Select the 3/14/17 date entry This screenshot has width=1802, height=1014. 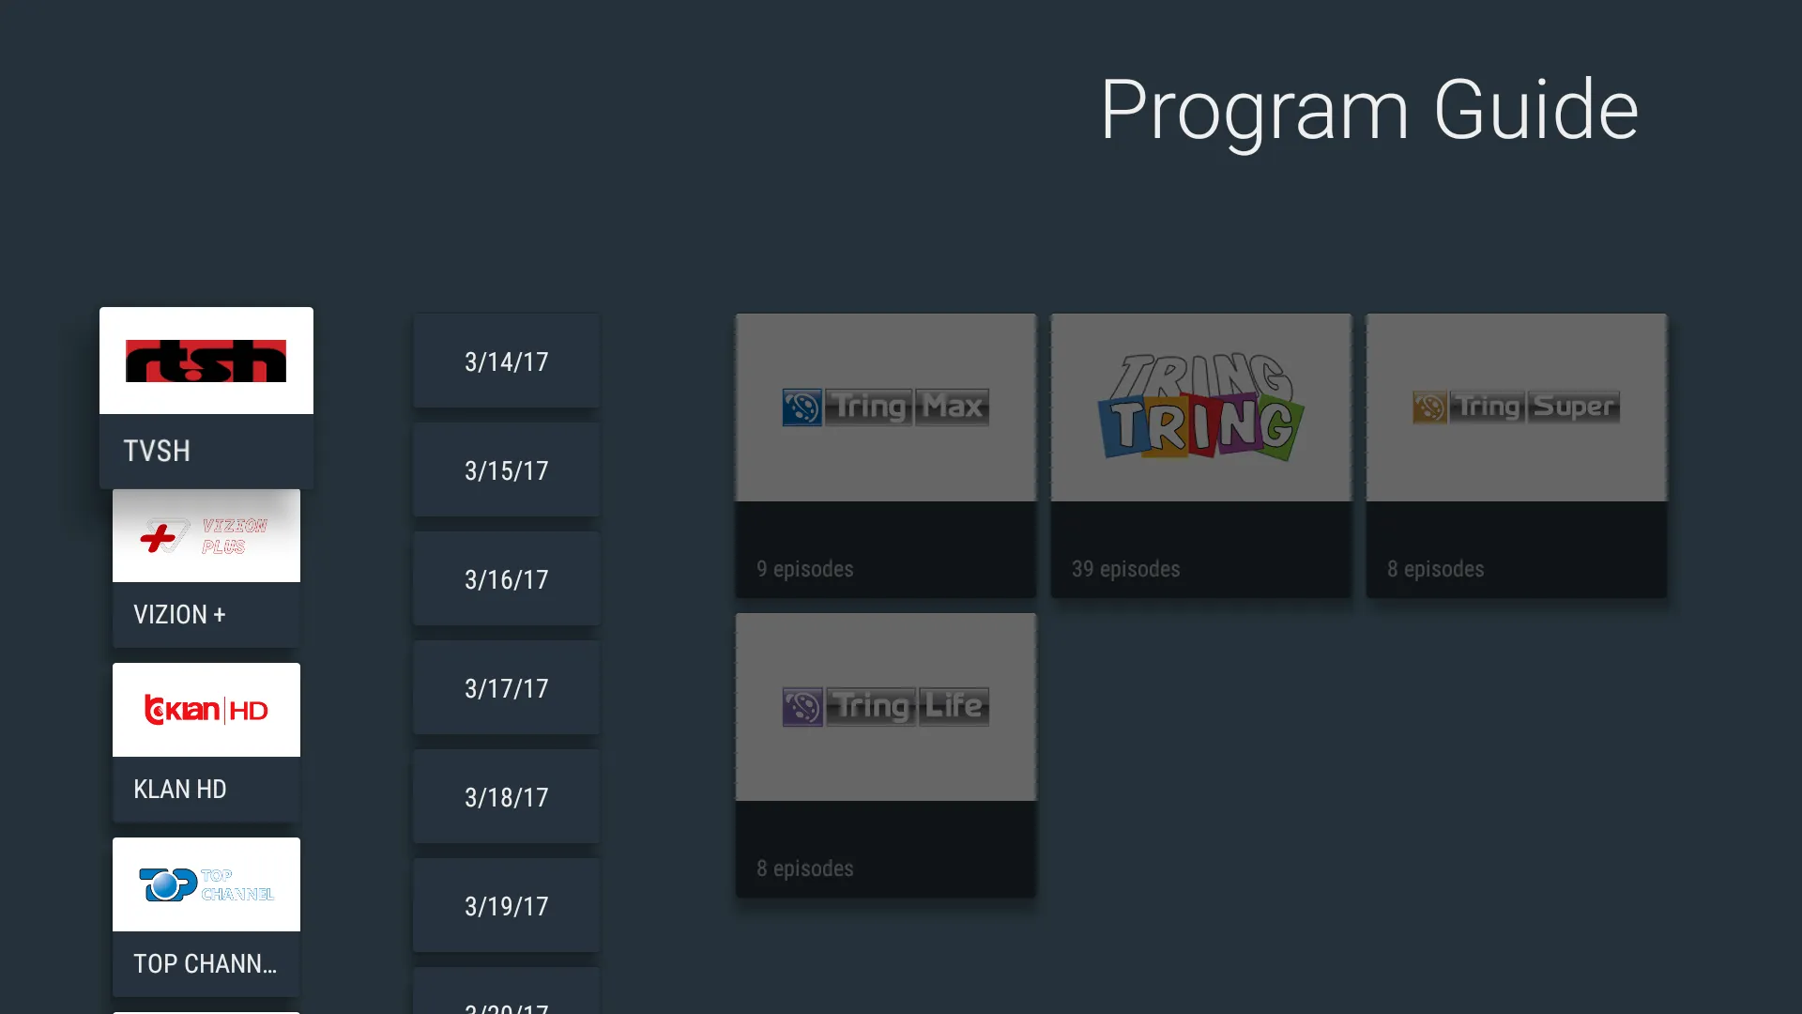(505, 361)
